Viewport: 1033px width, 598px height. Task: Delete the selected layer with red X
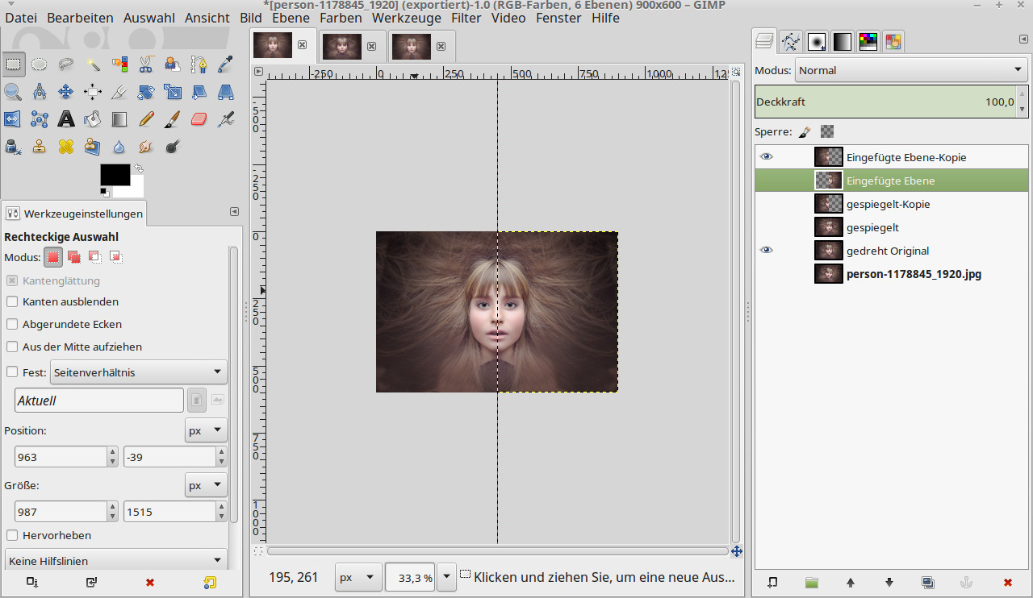coord(1007,582)
